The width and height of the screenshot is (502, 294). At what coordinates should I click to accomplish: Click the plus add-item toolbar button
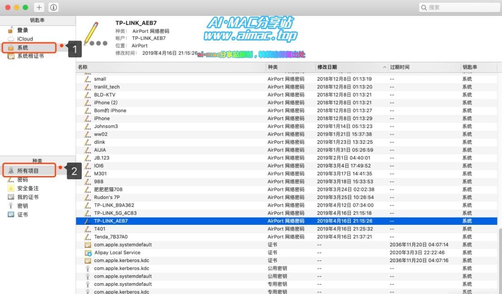point(39,7)
